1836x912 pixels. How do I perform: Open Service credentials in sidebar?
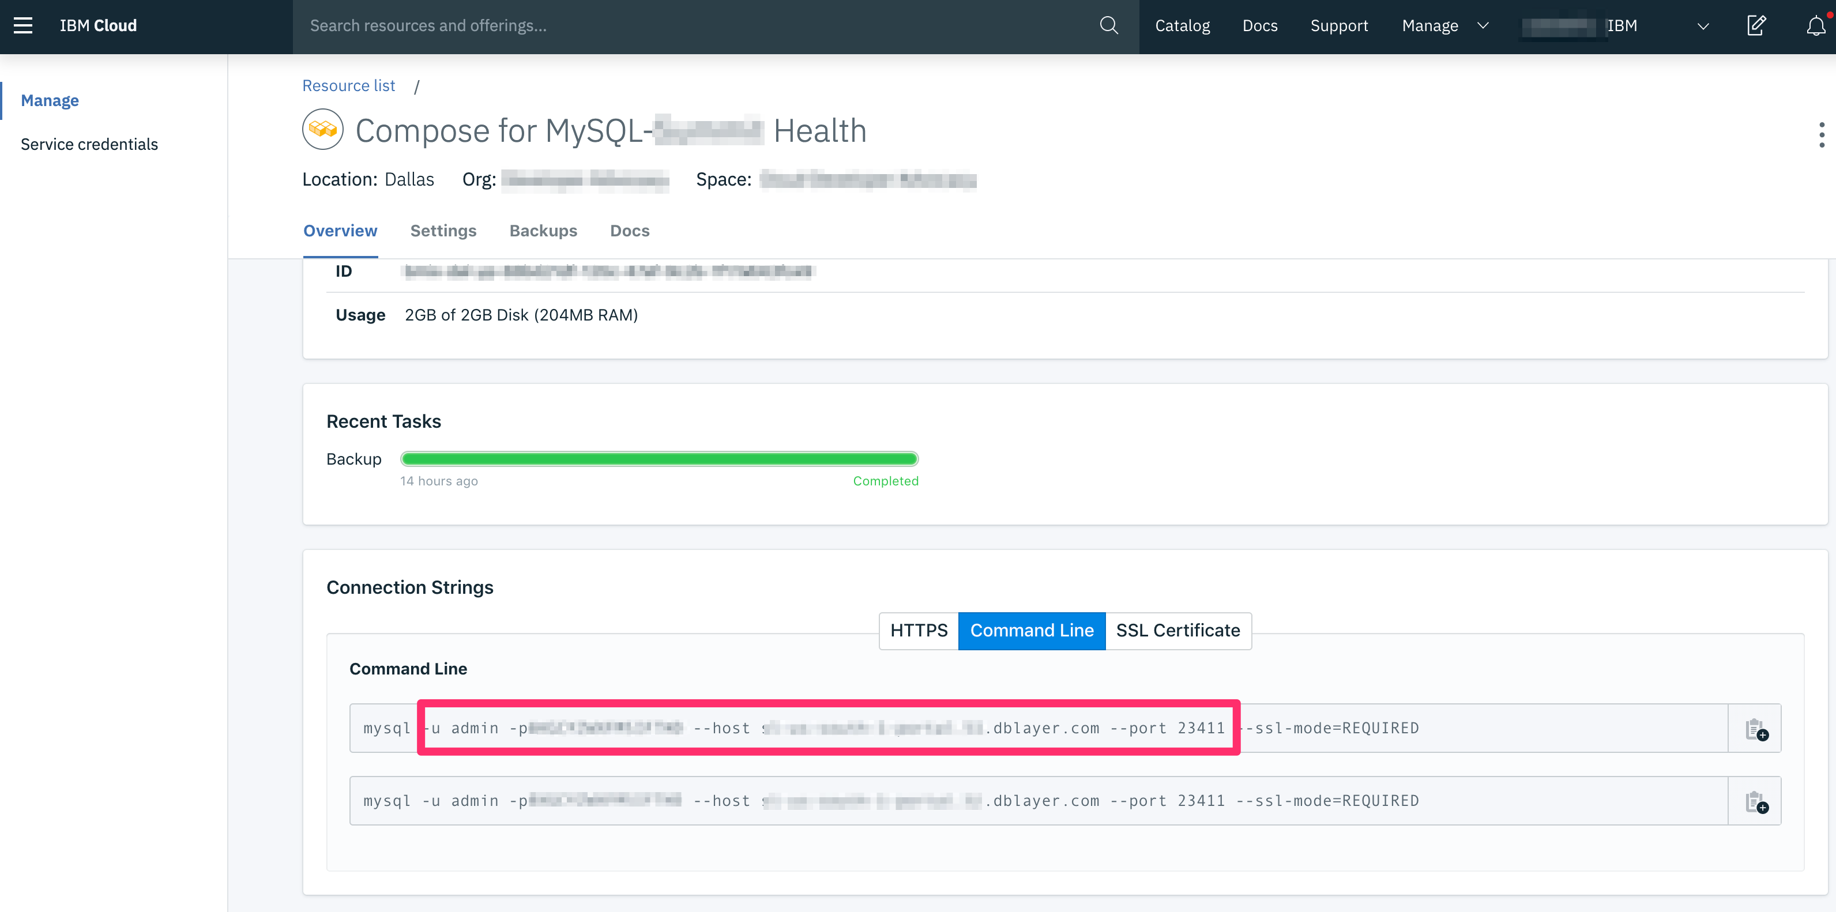tap(89, 144)
